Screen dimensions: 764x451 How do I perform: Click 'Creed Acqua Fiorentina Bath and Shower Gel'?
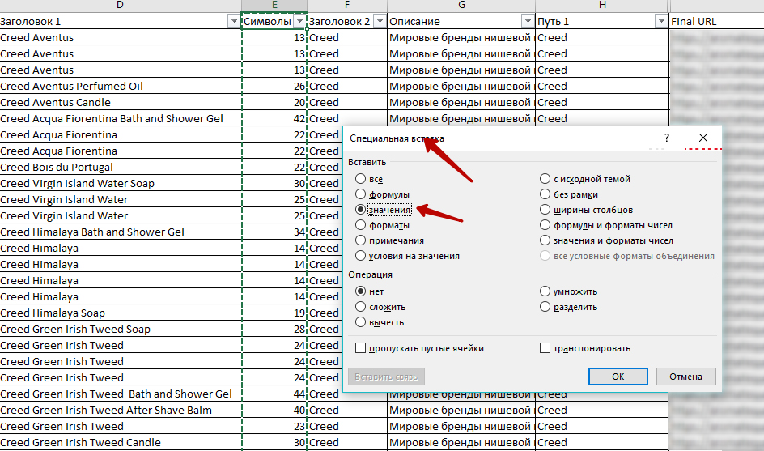[x=121, y=118]
